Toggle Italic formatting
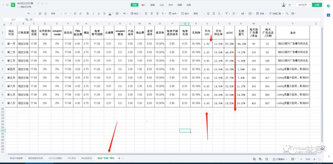 93,14
